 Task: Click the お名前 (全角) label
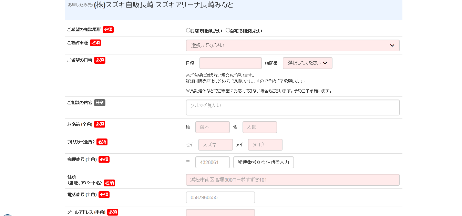point(80,124)
